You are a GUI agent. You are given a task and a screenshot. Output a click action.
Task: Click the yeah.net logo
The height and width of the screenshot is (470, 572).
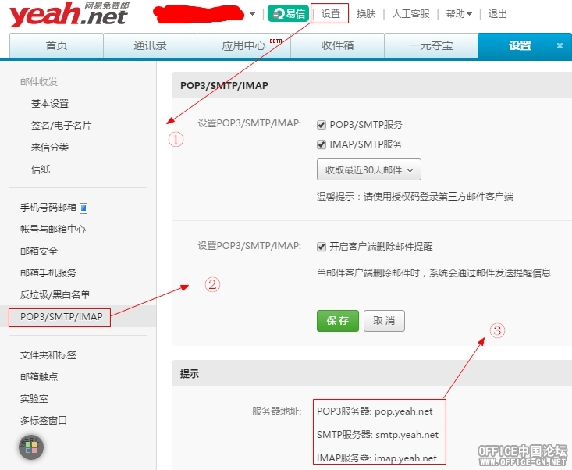pos(69,15)
